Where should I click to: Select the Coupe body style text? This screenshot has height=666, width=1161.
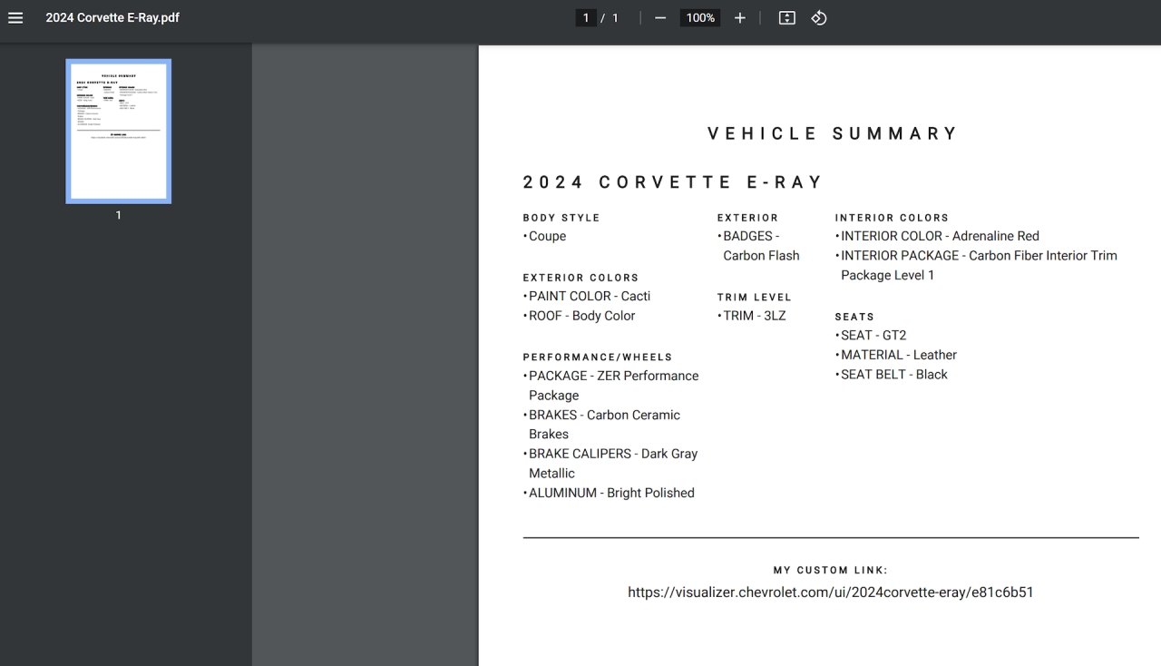pos(547,236)
